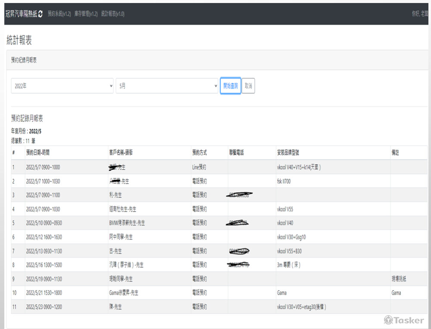
Task: Click the 安裝品牌型號 column header
Action: coord(290,153)
